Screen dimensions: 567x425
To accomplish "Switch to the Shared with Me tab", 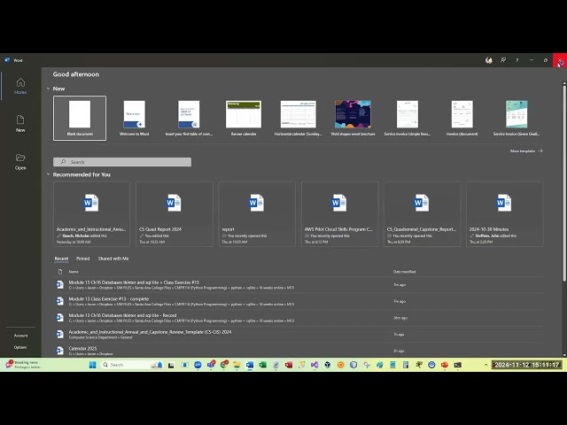I will click(113, 259).
